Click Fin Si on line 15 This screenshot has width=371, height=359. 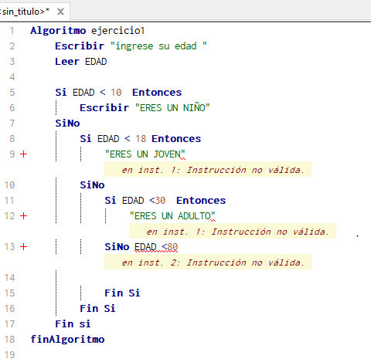pyautogui.click(x=122, y=293)
